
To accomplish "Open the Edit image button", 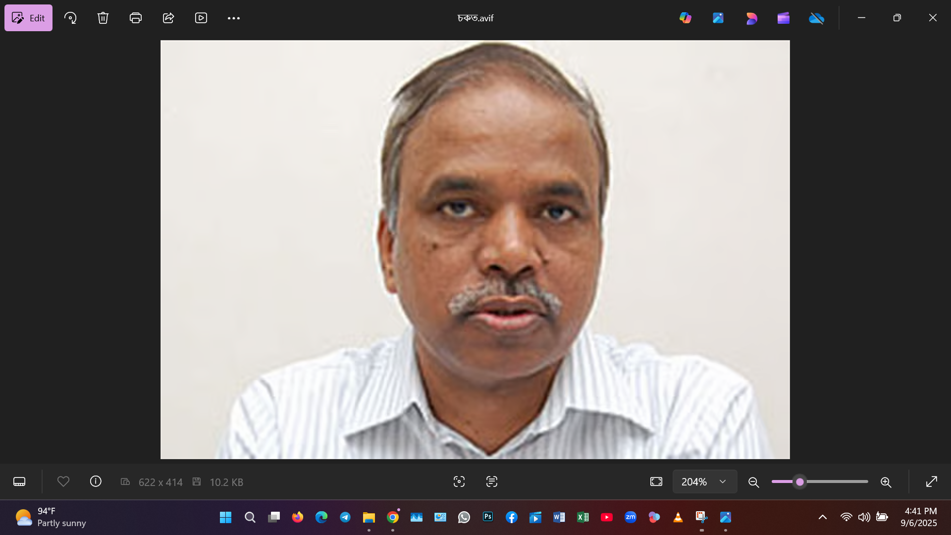I will 28,18.
